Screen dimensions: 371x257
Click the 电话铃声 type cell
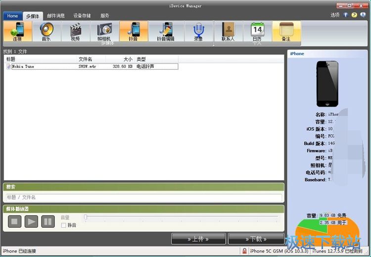pyautogui.click(x=145, y=66)
